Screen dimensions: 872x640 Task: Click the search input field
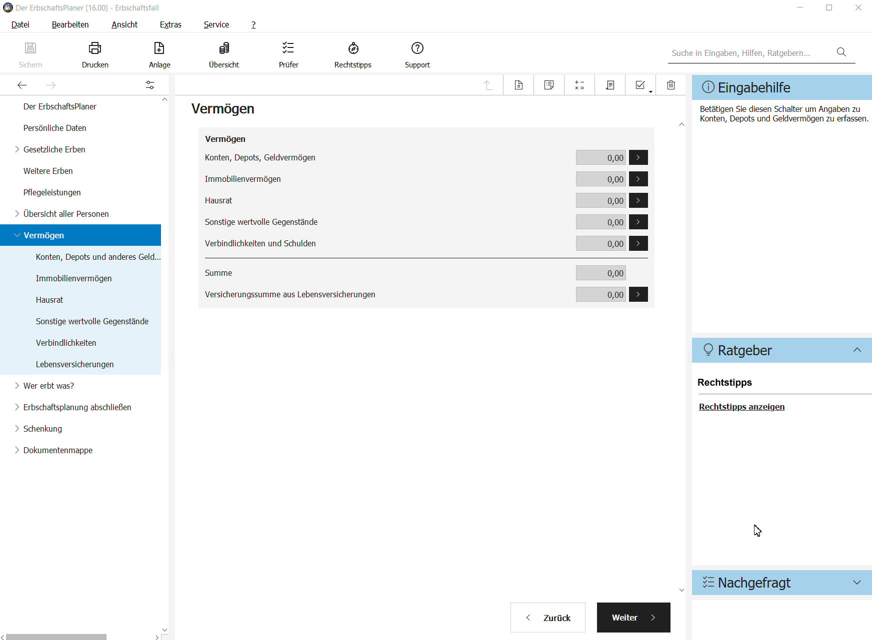tap(750, 53)
